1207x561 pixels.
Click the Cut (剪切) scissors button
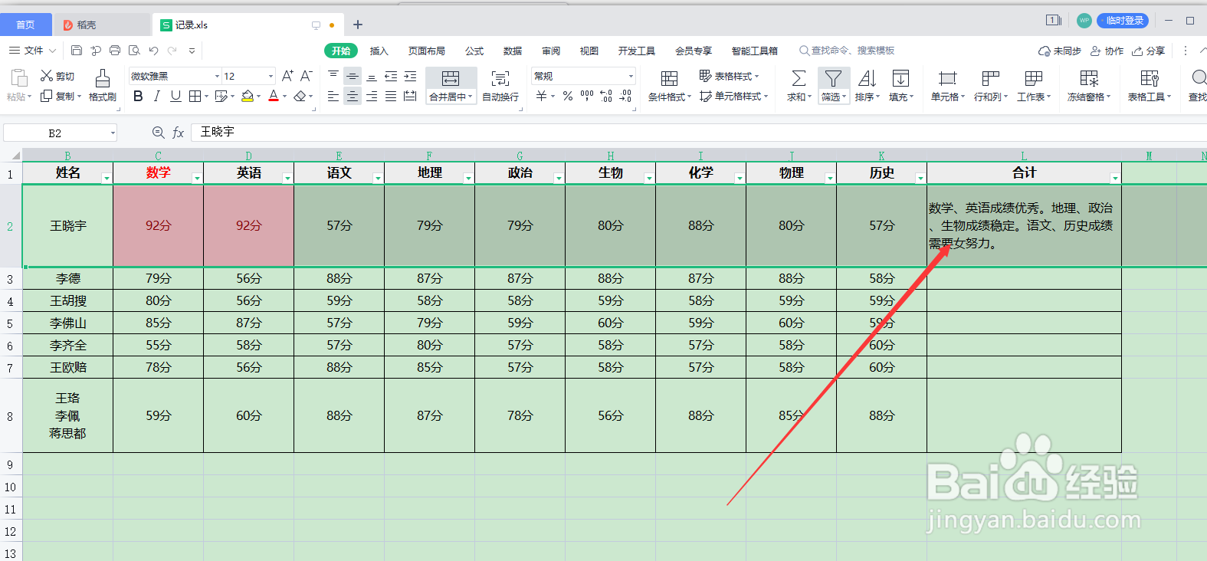[x=57, y=76]
